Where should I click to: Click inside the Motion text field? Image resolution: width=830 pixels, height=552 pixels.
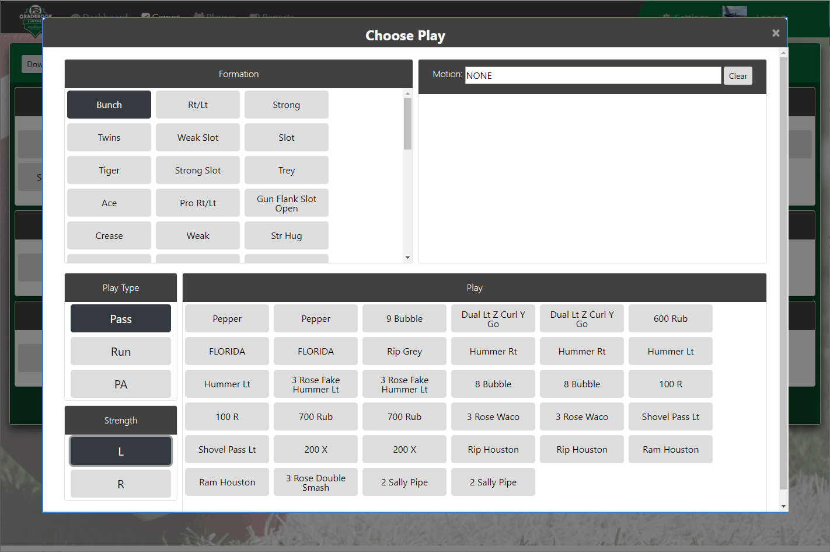click(x=592, y=75)
